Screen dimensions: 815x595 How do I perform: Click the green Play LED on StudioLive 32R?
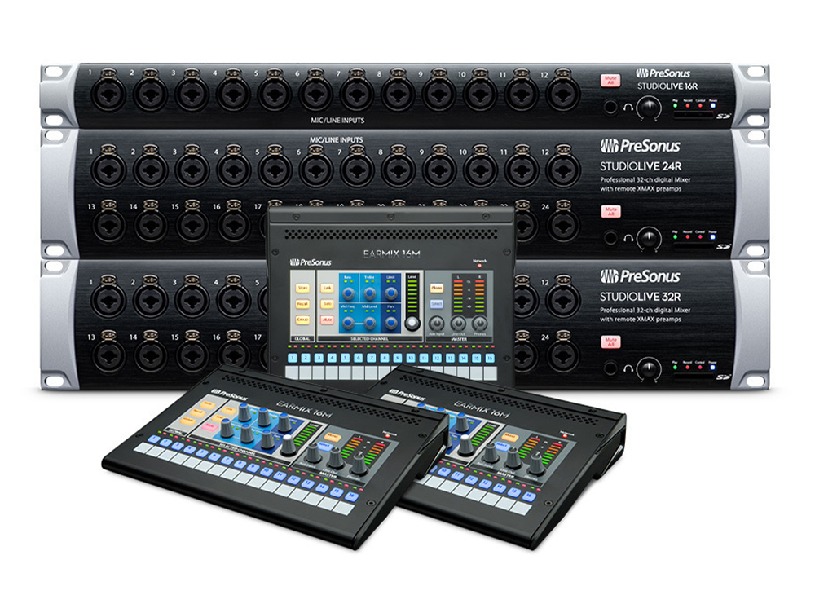[x=675, y=367]
